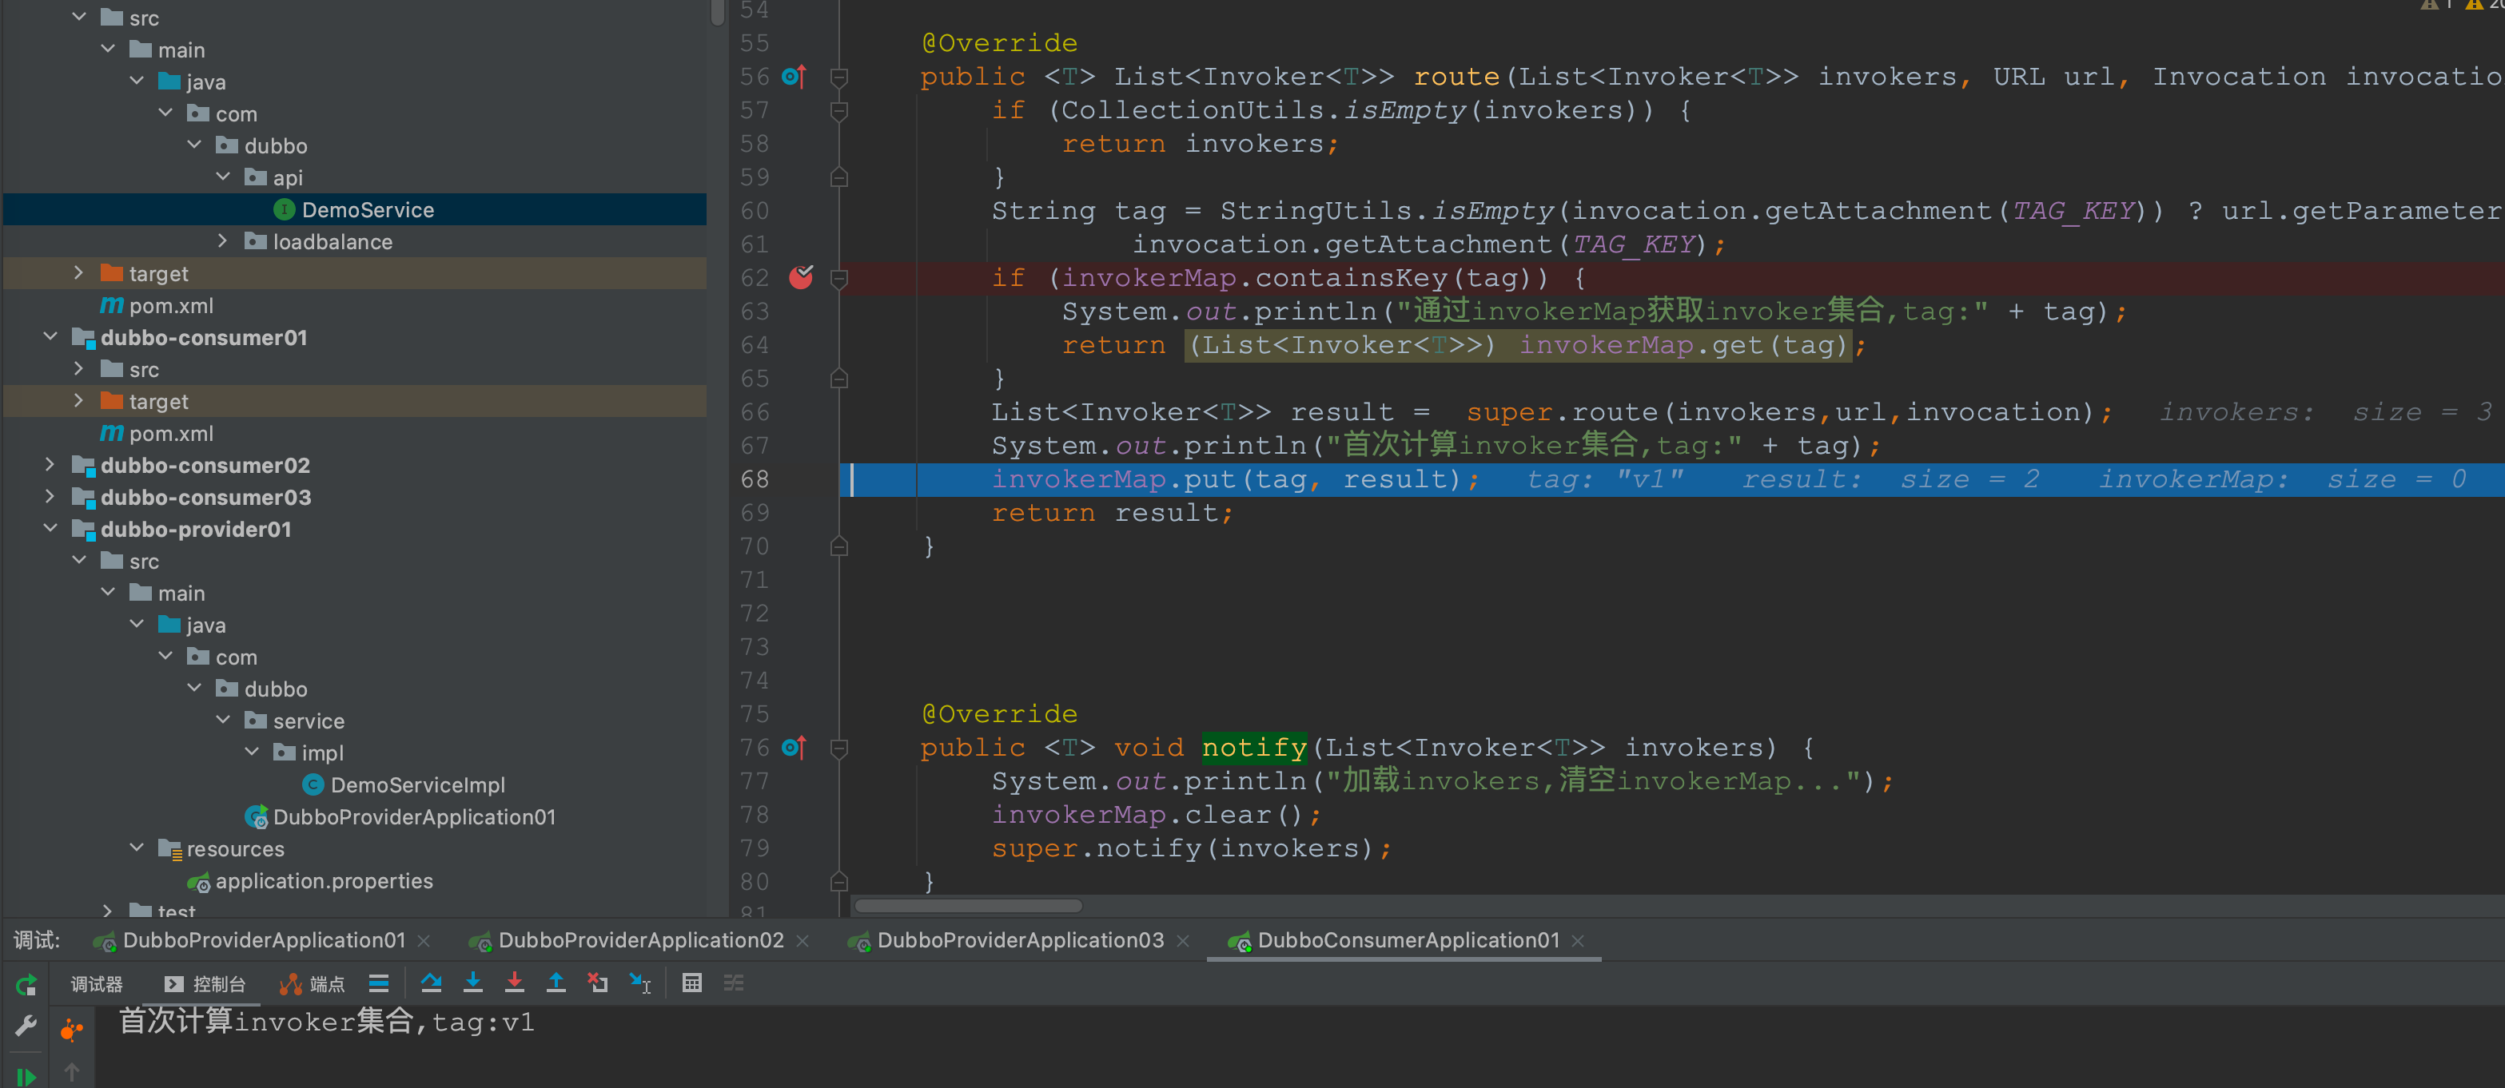Toggle fold marker at line 57
This screenshot has width=2505, height=1088.
pos(839,111)
